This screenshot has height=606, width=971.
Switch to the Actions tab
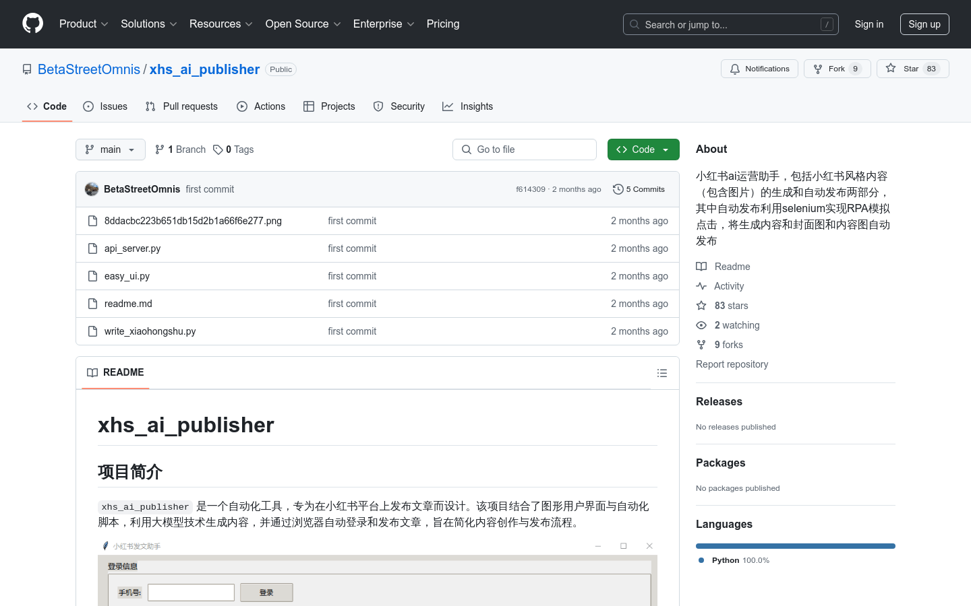pyautogui.click(x=261, y=106)
